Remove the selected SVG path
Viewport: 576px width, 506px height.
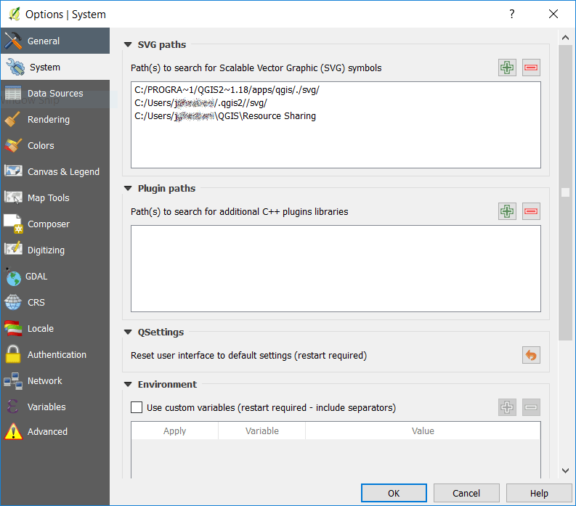coord(531,68)
